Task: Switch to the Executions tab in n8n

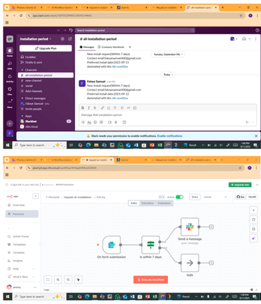Action: click(x=147, y=203)
